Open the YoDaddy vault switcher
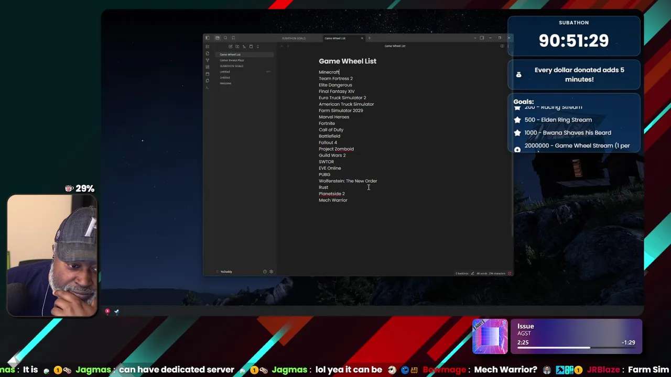 [x=226, y=272]
